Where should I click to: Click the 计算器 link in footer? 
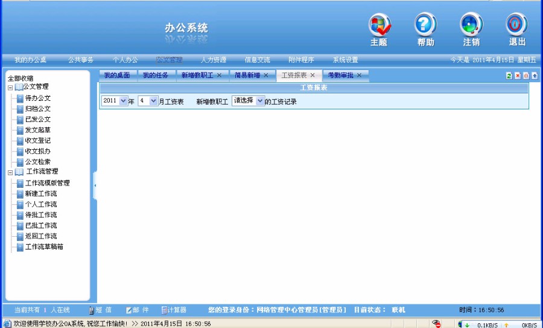(177, 310)
